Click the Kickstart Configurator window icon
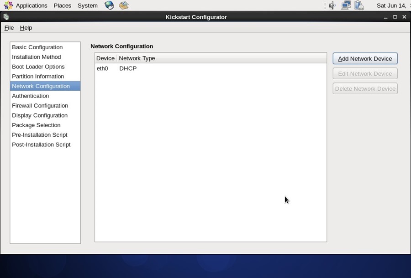This screenshot has width=411, height=278. [x=5, y=16]
